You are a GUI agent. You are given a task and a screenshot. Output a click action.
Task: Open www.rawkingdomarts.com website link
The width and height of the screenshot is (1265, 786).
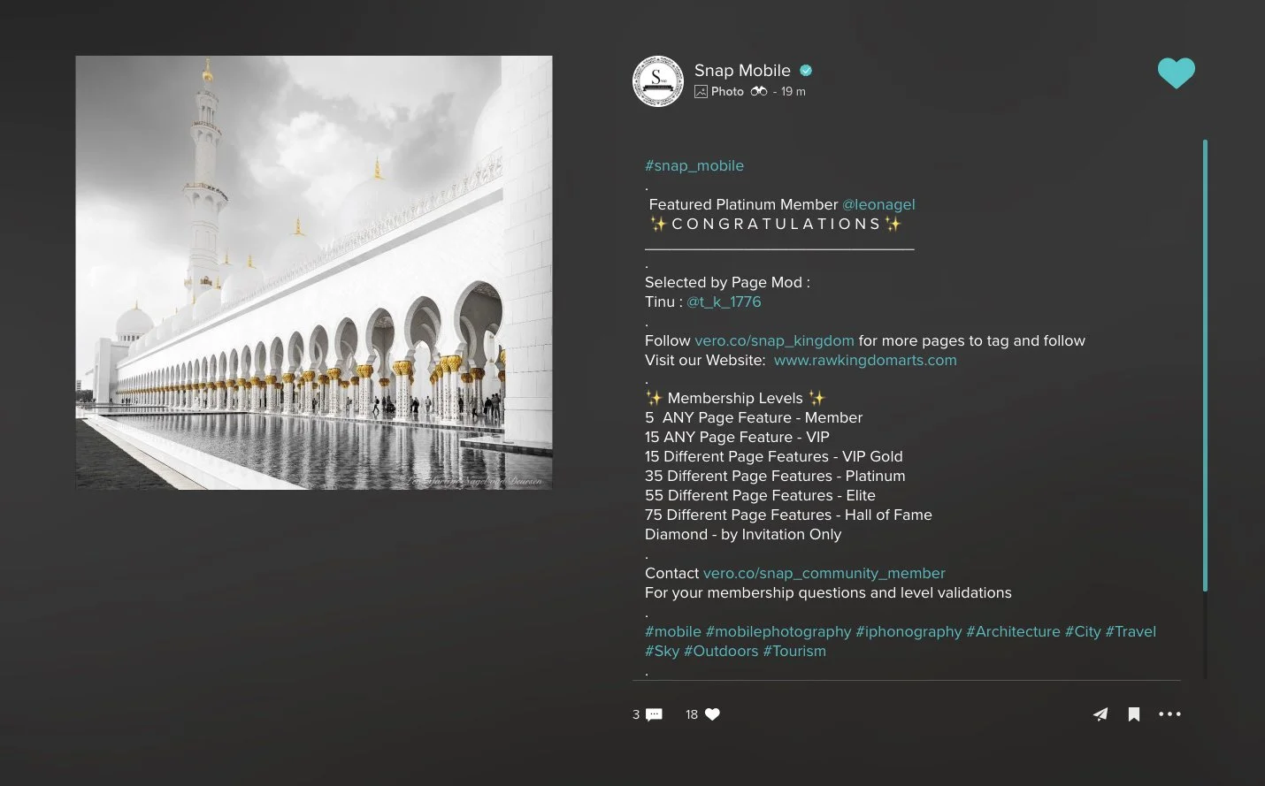865,360
